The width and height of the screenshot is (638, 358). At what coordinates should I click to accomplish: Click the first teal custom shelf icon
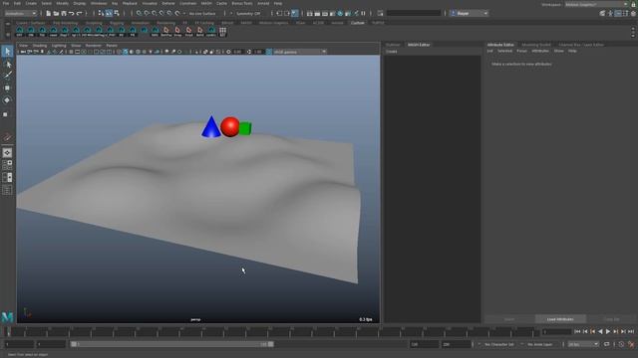(x=20, y=31)
